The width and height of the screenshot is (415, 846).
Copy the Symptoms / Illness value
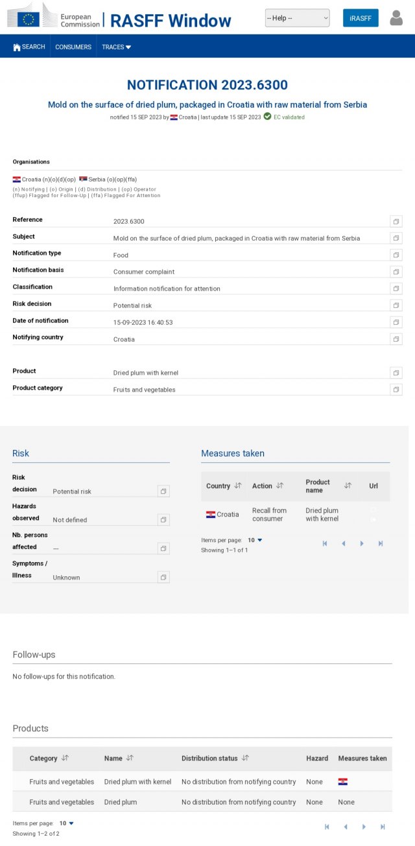[x=163, y=577]
